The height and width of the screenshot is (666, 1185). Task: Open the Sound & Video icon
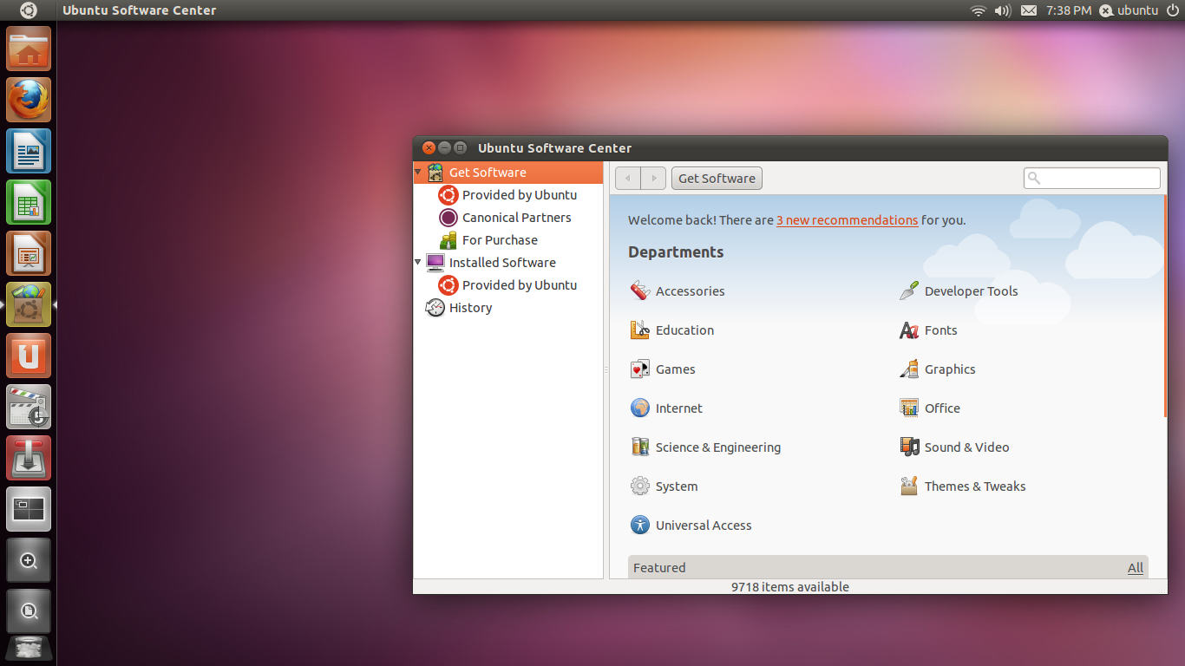(x=909, y=447)
